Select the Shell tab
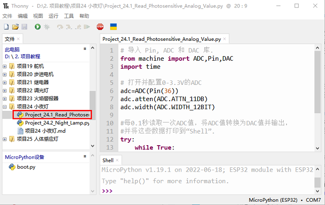 pyautogui.click(x=108, y=160)
